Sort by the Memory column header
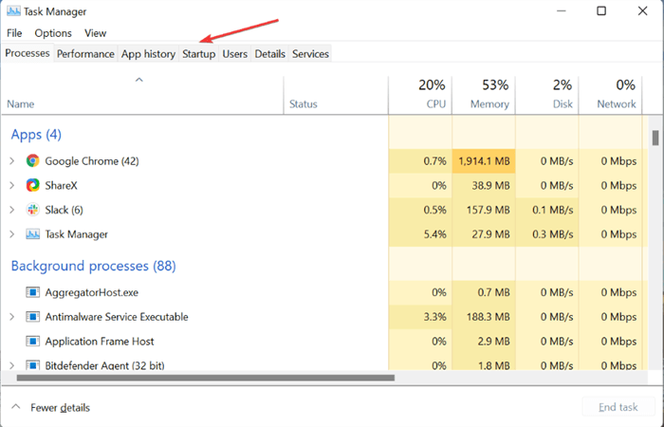 coord(484,95)
